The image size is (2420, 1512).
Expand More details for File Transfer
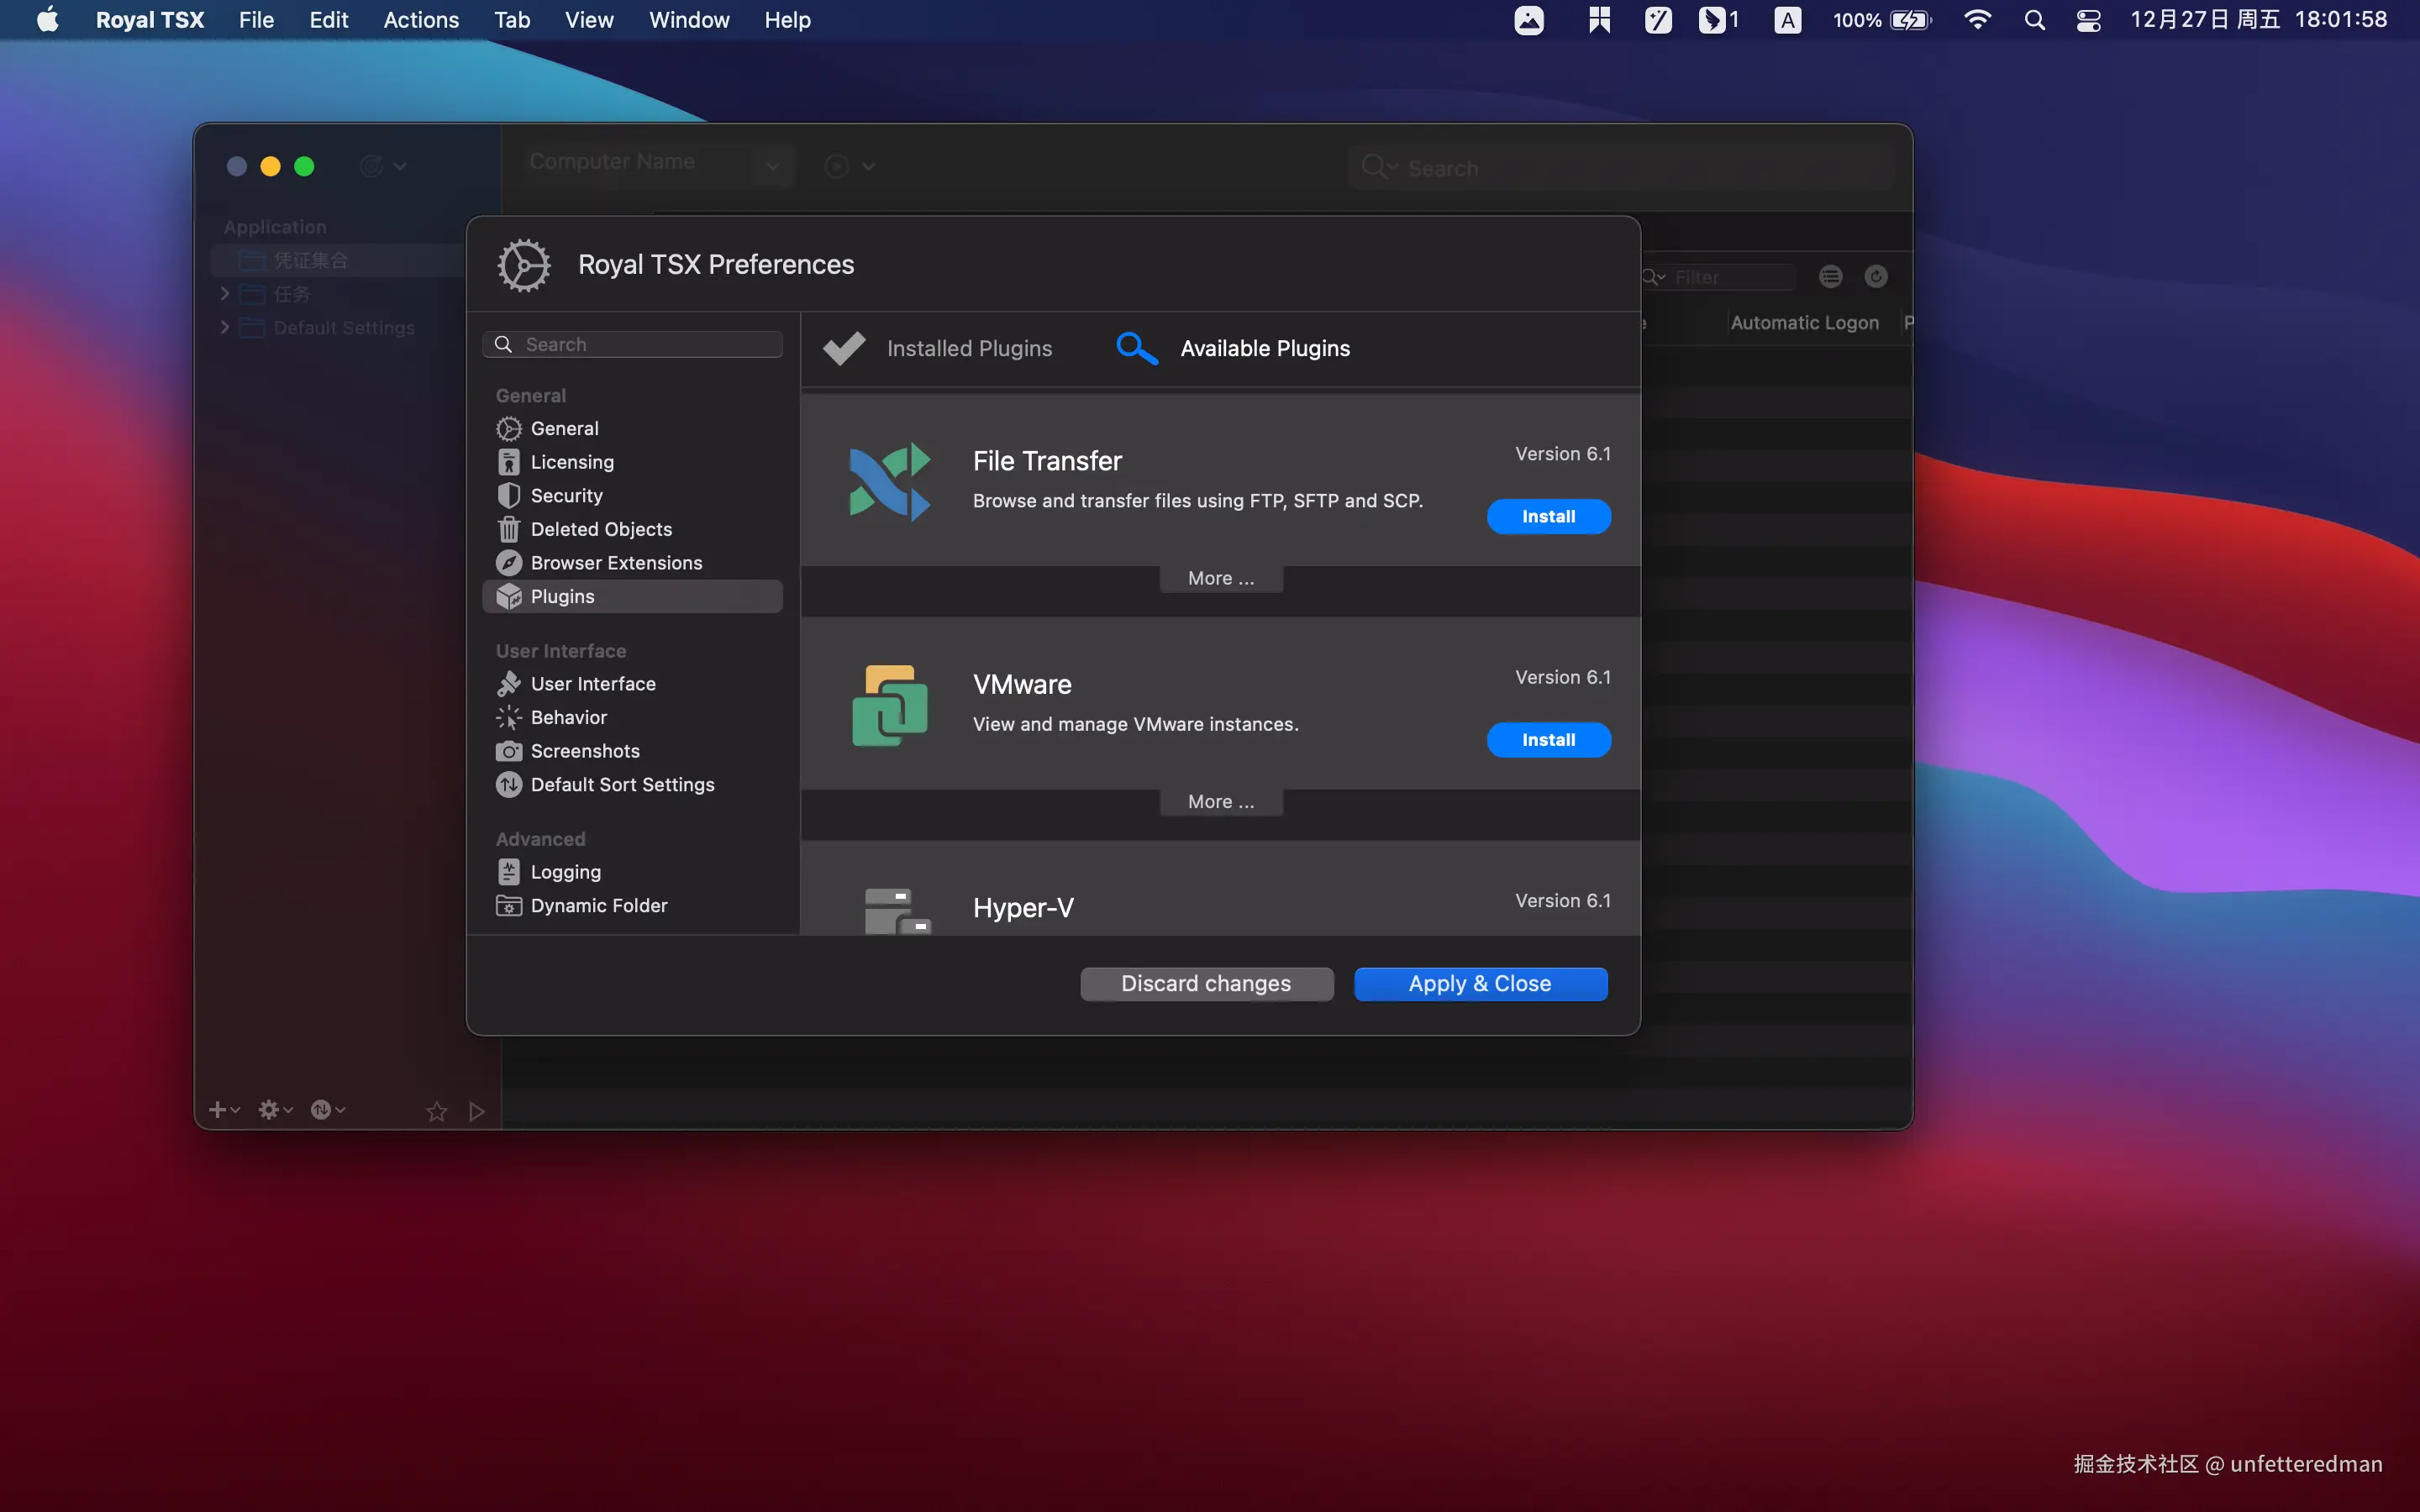point(1220,578)
